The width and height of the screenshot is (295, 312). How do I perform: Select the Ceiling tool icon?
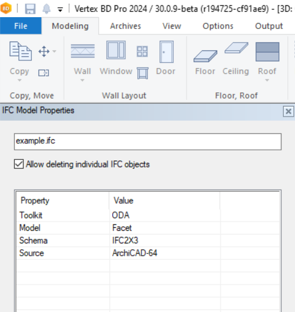[236, 48]
